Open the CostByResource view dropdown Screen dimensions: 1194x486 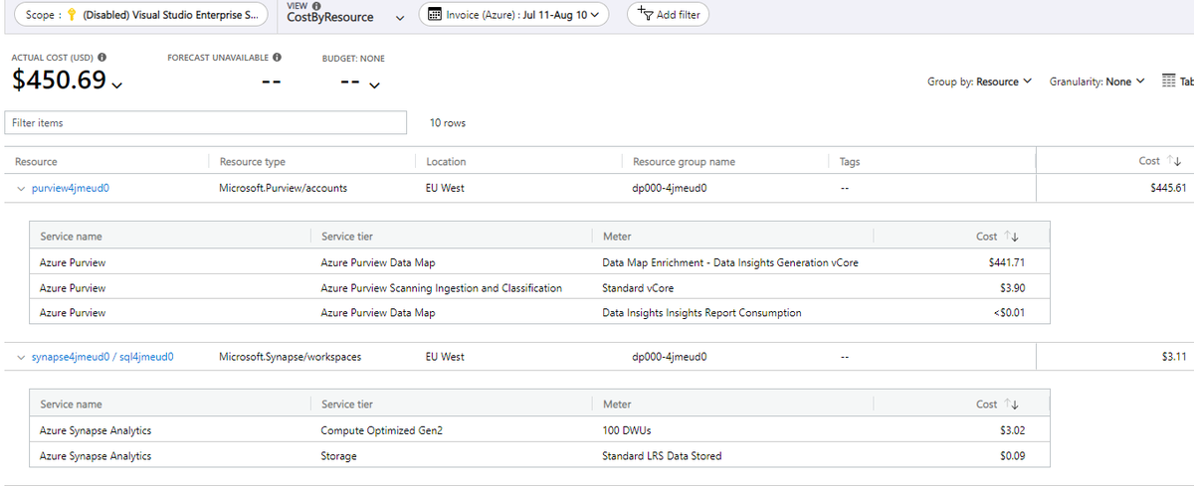(400, 18)
